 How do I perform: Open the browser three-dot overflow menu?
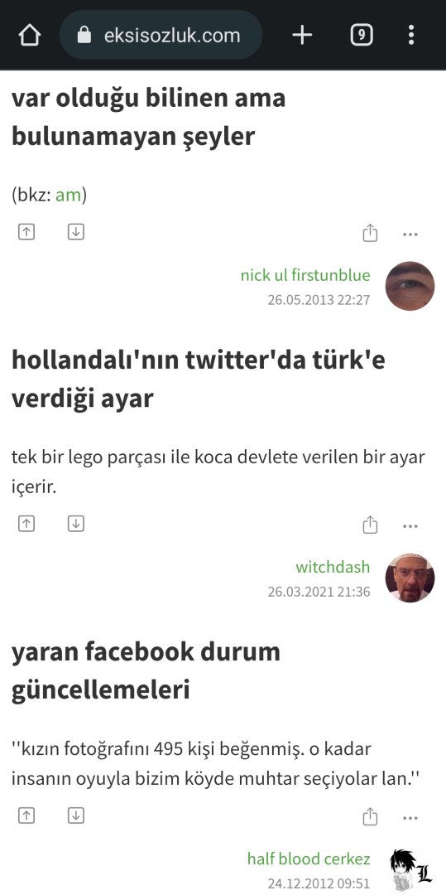411,36
